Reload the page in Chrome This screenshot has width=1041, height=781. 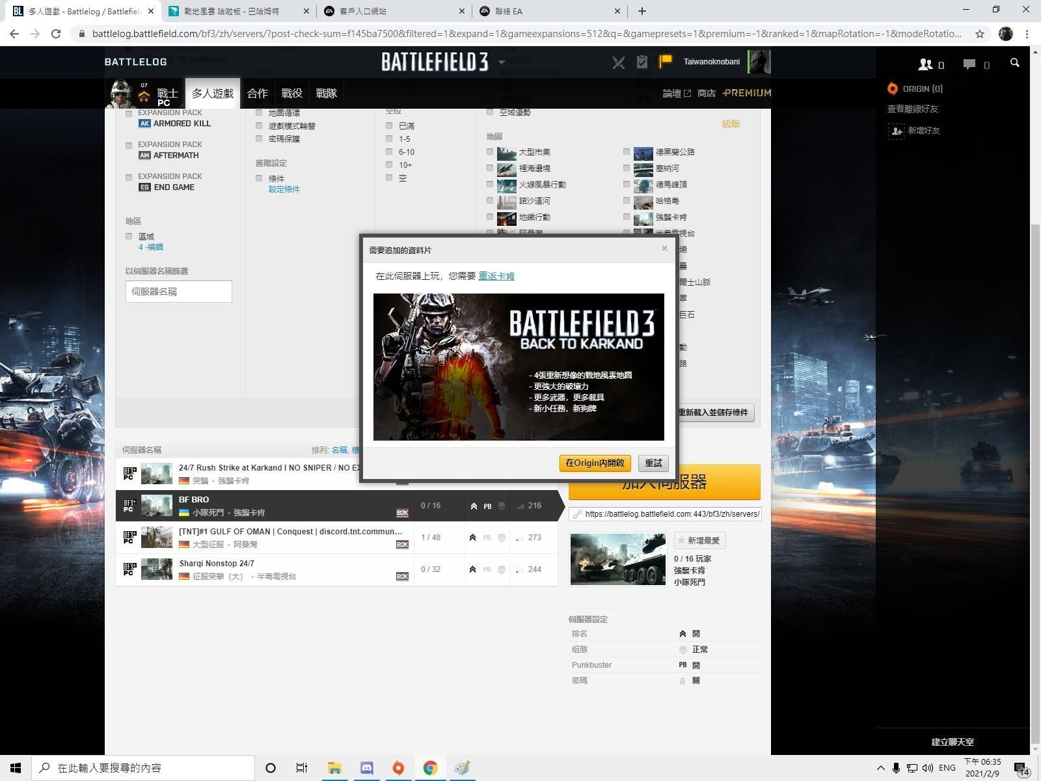56,33
